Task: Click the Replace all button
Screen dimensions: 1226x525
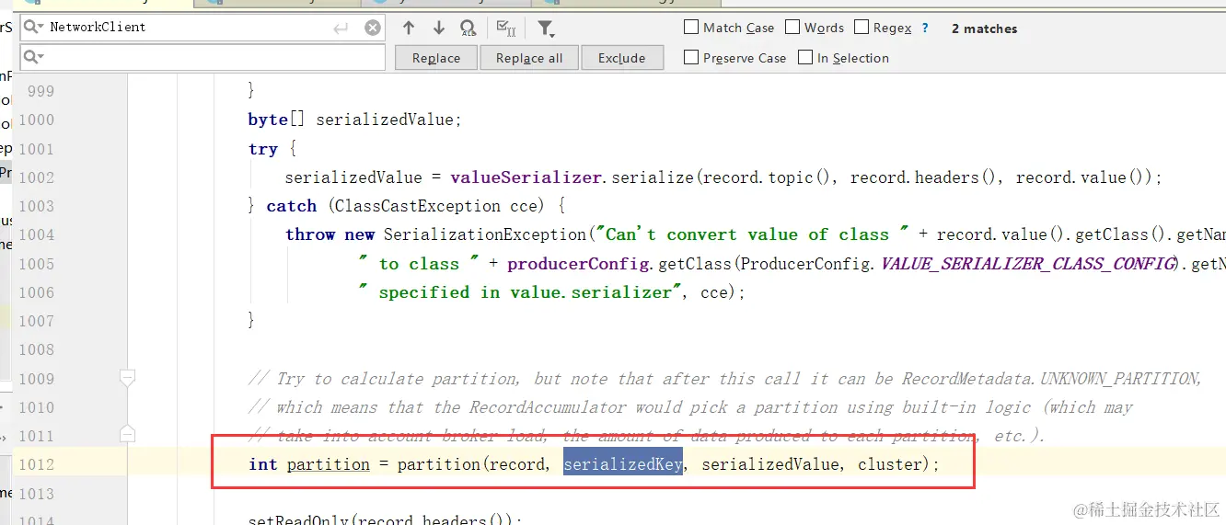Action: point(529,58)
